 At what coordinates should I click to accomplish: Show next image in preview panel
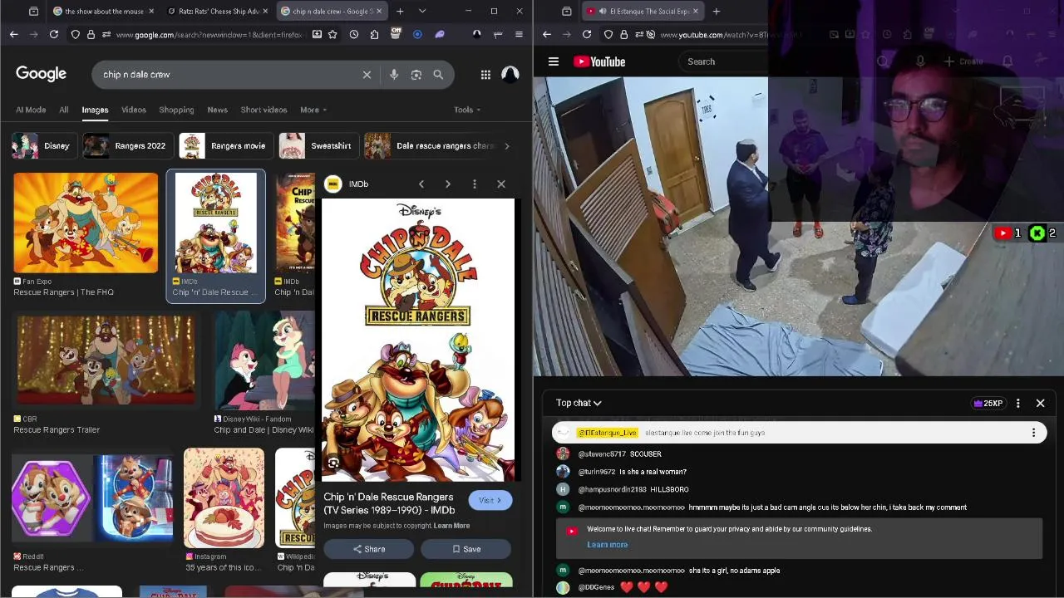tap(448, 184)
